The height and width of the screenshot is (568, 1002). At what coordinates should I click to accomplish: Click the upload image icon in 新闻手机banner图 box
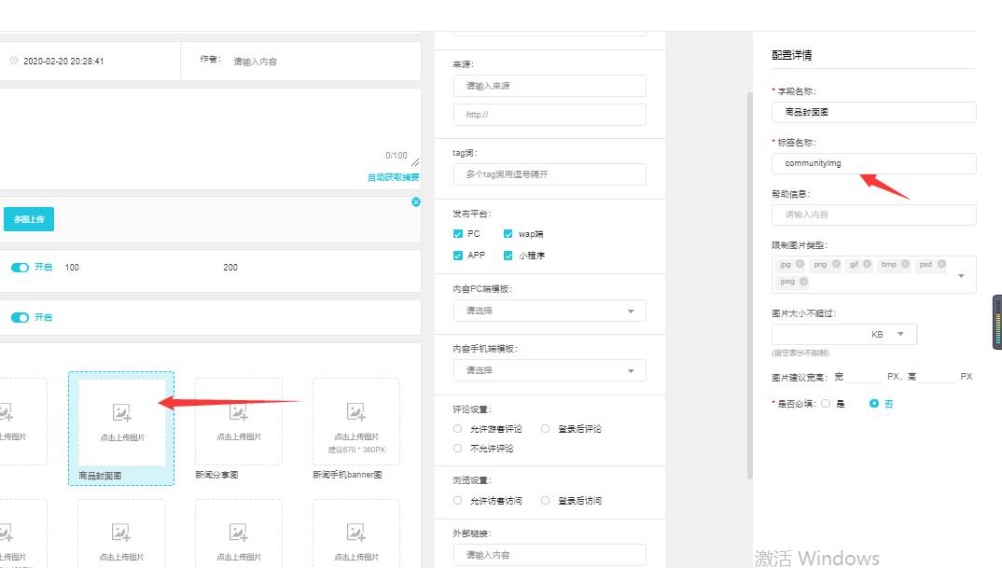356,412
